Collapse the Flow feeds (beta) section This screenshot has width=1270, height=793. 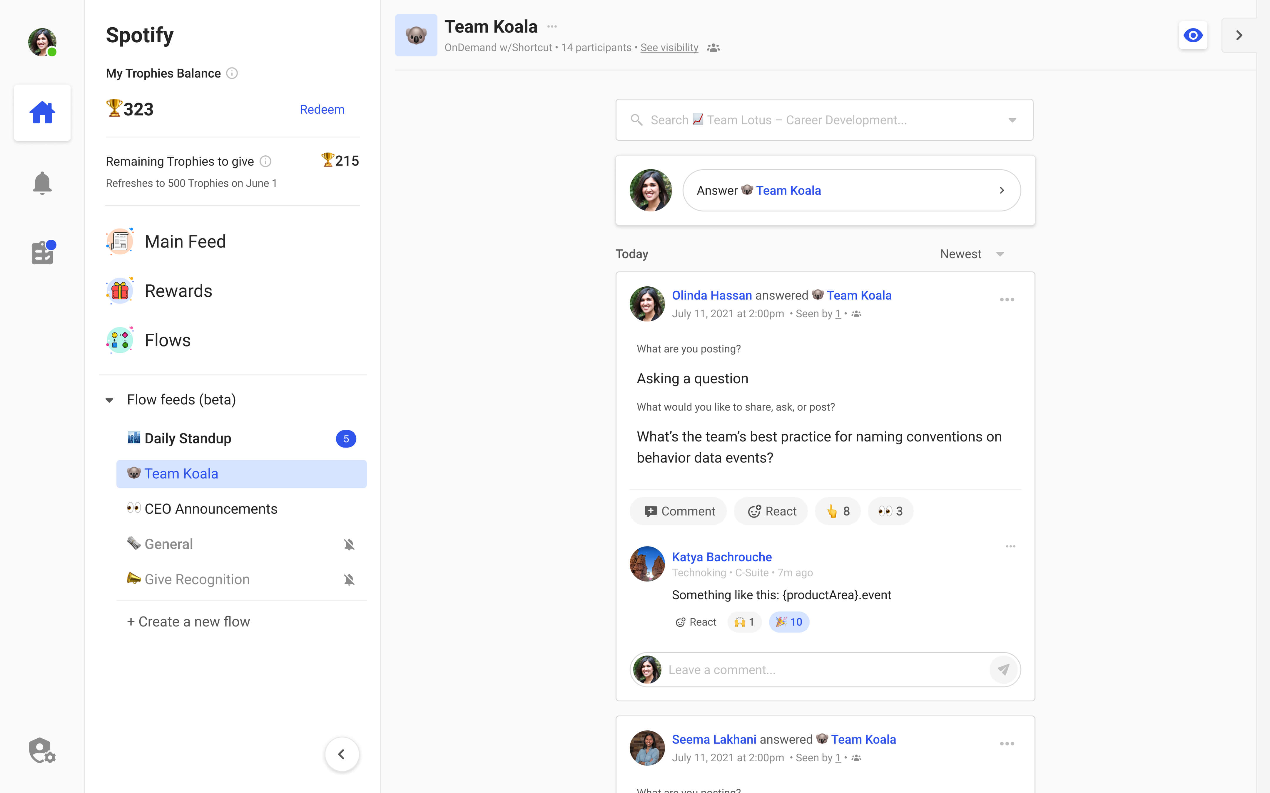pos(109,400)
